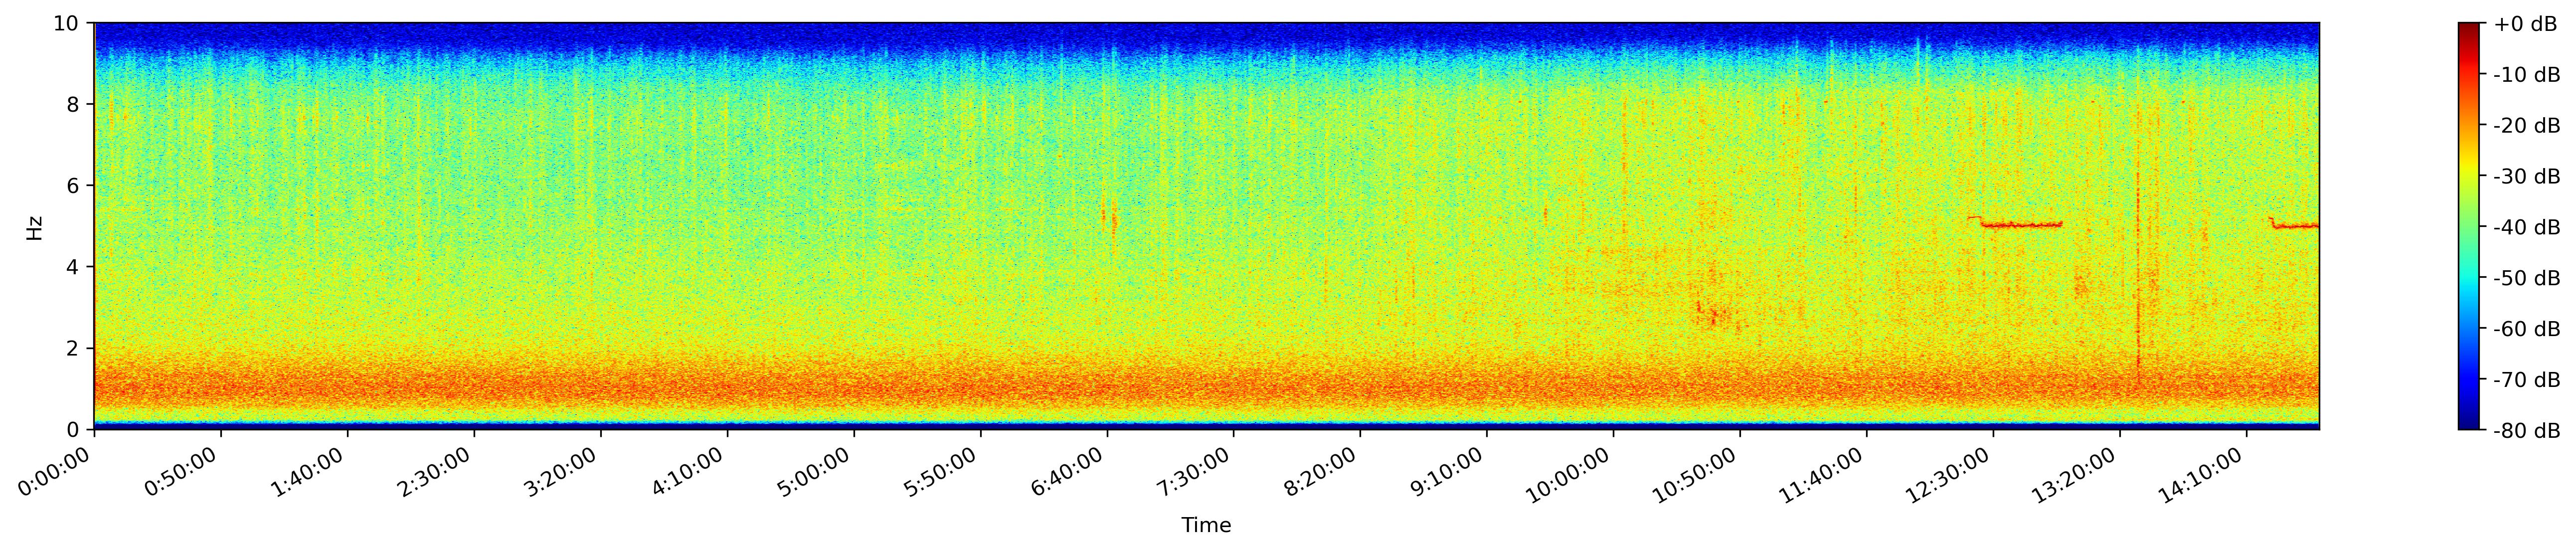Click the -80 dB colorbar label
Image resolution: width=2576 pixels, height=551 pixels.
tap(2526, 431)
